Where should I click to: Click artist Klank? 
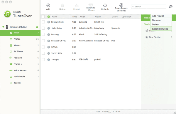(82, 34)
